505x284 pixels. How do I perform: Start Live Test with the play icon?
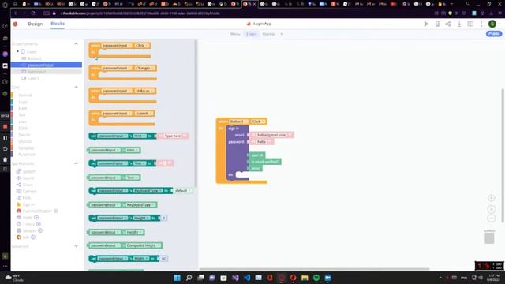[x=426, y=24]
